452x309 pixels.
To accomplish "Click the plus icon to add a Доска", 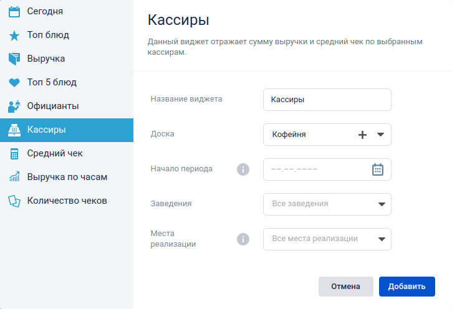I will pos(362,135).
